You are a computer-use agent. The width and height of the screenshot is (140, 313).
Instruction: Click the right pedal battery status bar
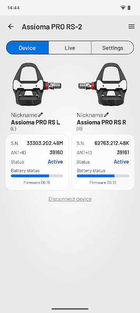[103, 176]
